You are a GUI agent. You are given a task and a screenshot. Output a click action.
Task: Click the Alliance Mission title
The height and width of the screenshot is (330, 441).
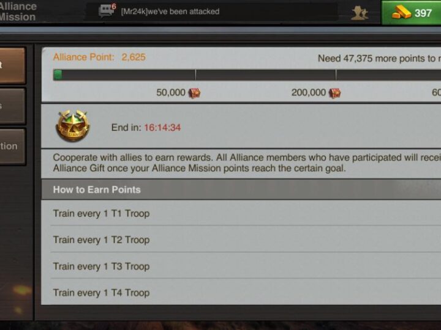point(18,12)
